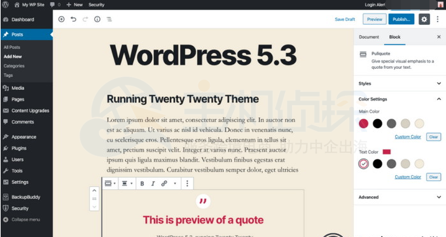Change block type pullquote dropdown

(110, 183)
